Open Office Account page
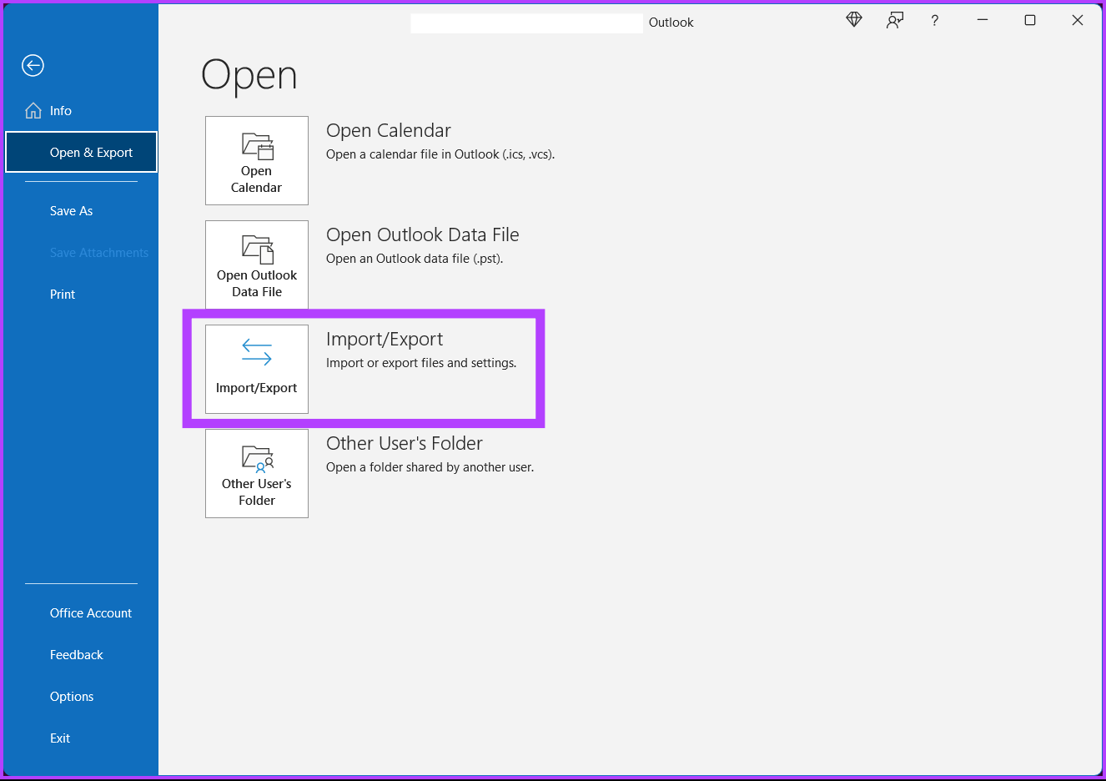The width and height of the screenshot is (1106, 781). coord(91,613)
